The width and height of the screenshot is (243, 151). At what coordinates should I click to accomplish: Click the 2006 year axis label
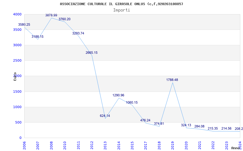[25, 145]
